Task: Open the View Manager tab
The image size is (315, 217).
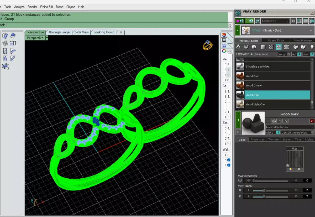Action: coord(303,40)
